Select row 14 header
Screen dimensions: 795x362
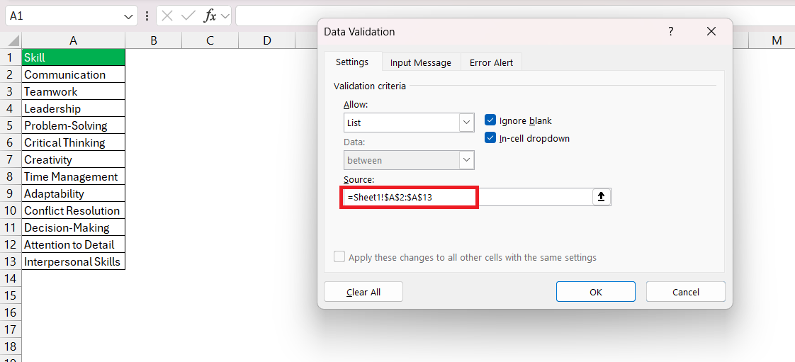click(11, 278)
